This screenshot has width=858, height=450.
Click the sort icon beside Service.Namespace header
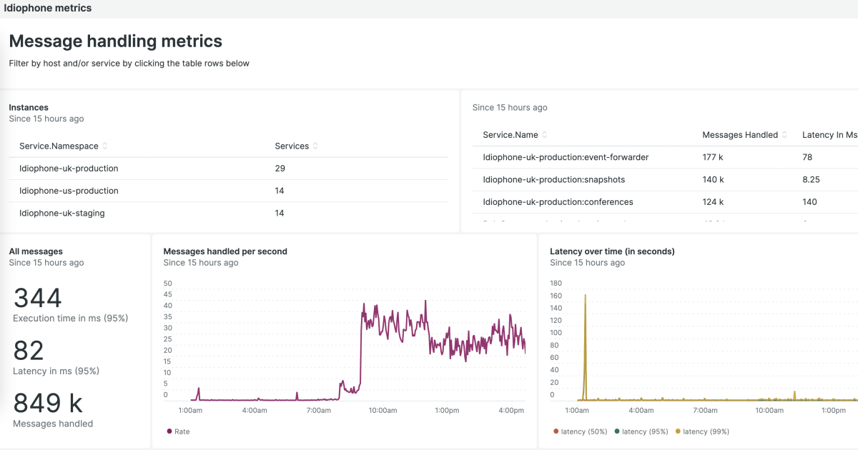[x=107, y=146]
